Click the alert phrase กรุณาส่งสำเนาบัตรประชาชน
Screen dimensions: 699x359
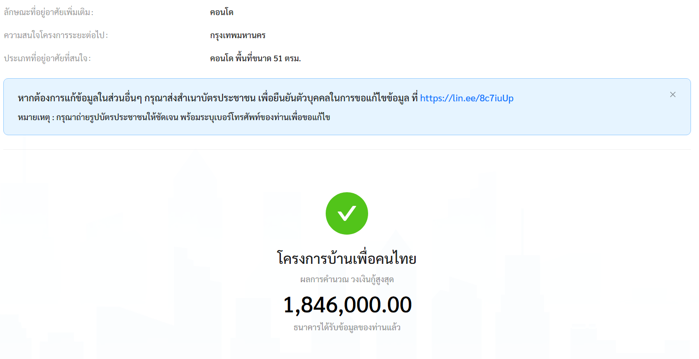200,98
